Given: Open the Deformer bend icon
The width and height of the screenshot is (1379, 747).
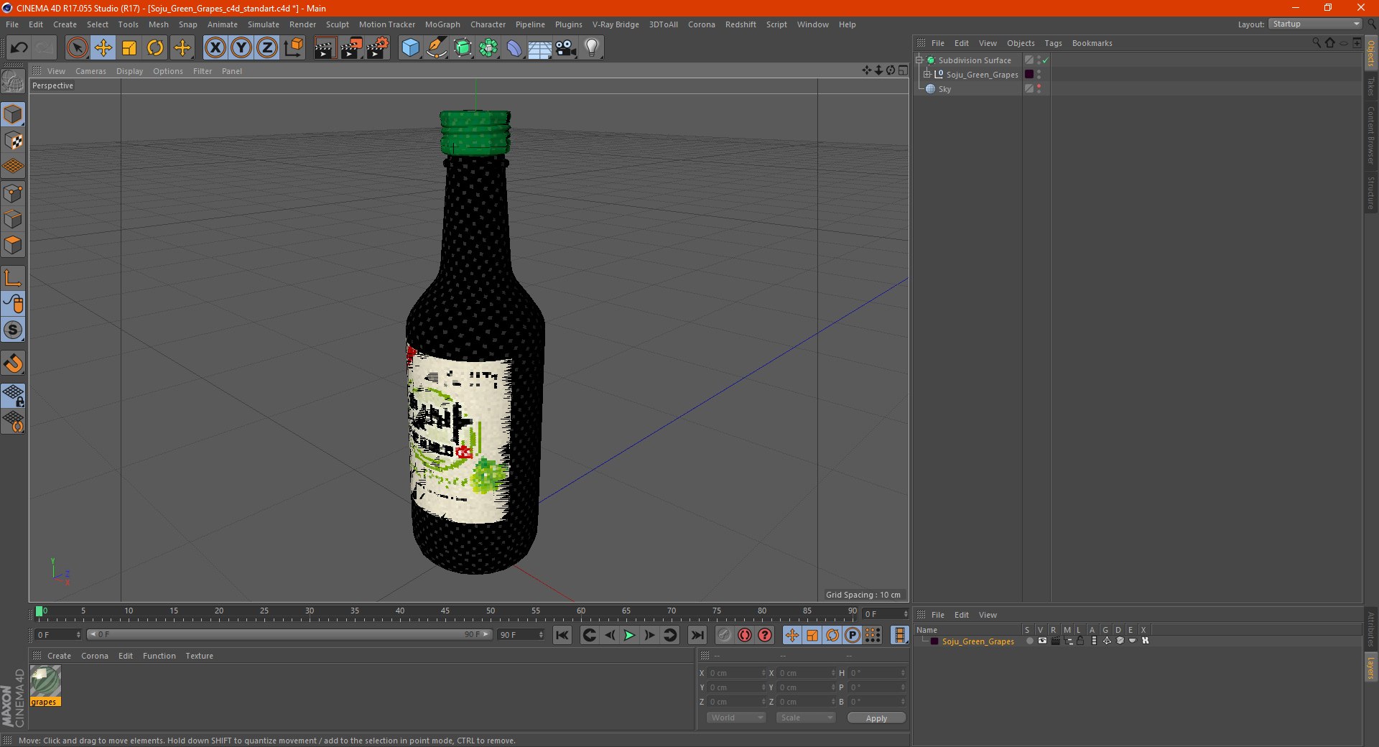Looking at the screenshot, I should 515,48.
